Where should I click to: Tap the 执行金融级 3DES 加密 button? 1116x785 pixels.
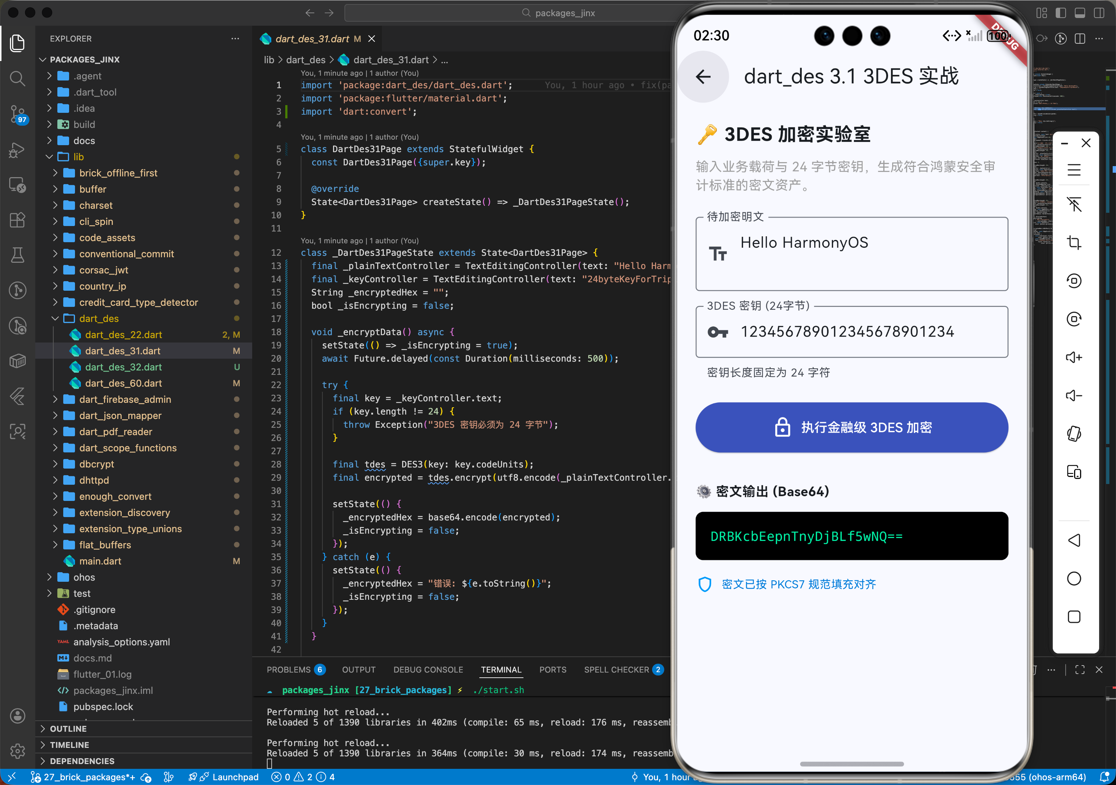[x=851, y=427]
